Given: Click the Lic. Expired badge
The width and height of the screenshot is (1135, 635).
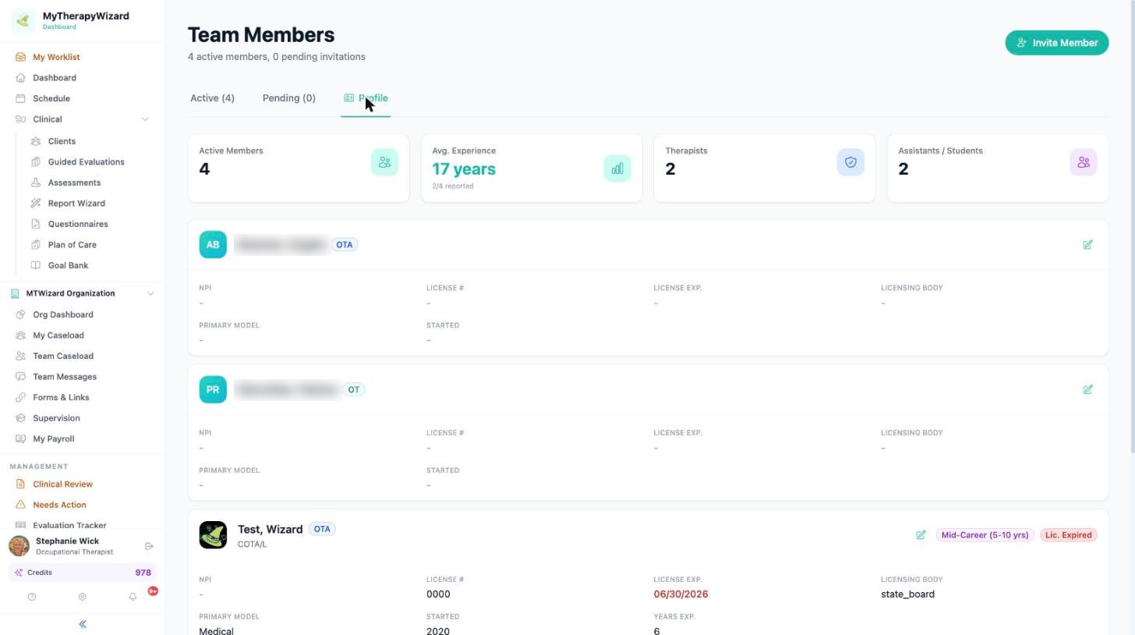Looking at the screenshot, I should (x=1068, y=535).
